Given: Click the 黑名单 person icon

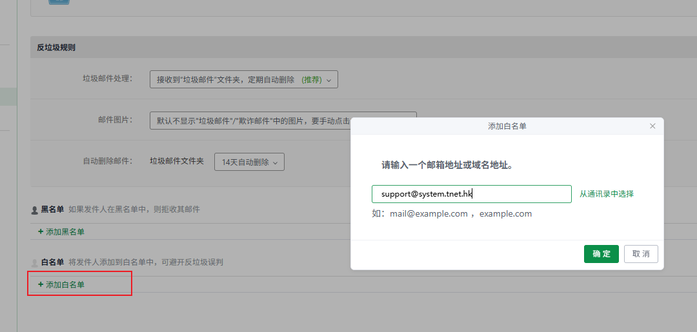Looking at the screenshot, I should tap(35, 210).
